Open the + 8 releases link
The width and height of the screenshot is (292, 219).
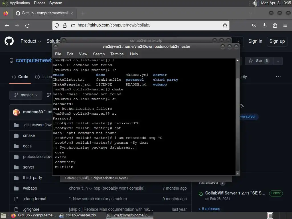coord(209,209)
